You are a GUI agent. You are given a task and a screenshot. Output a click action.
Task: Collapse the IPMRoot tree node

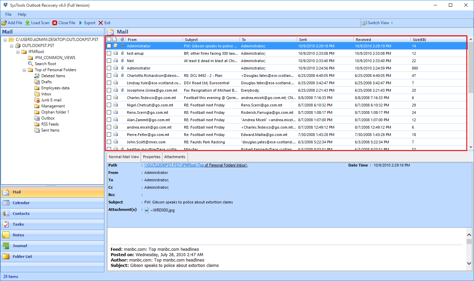tap(18, 52)
